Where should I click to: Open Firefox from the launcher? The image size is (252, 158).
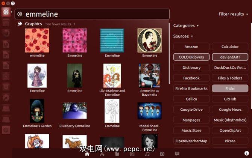point(6,33)
